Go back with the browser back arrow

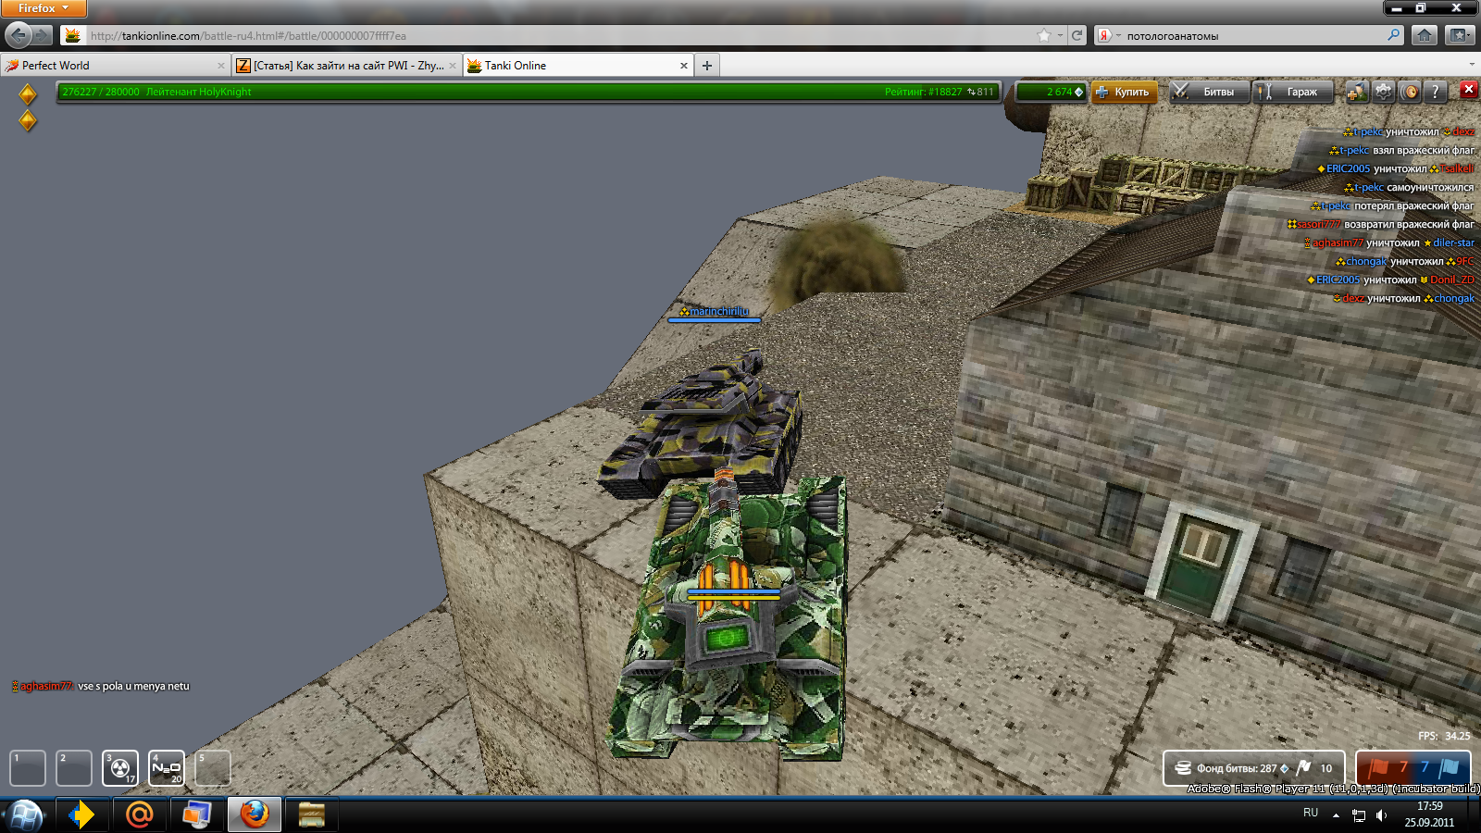pos(19,35)
